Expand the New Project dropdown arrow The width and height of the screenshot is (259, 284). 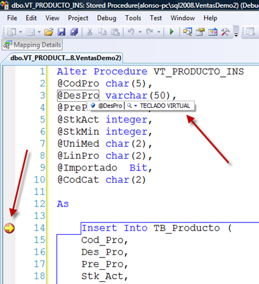[20, 32]
